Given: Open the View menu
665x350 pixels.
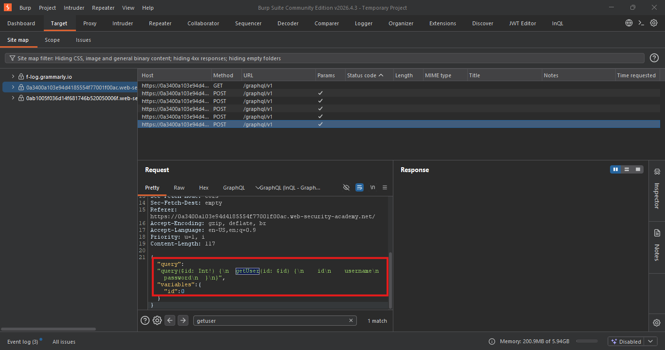Looking at the screenshot, I should point(129,8).
